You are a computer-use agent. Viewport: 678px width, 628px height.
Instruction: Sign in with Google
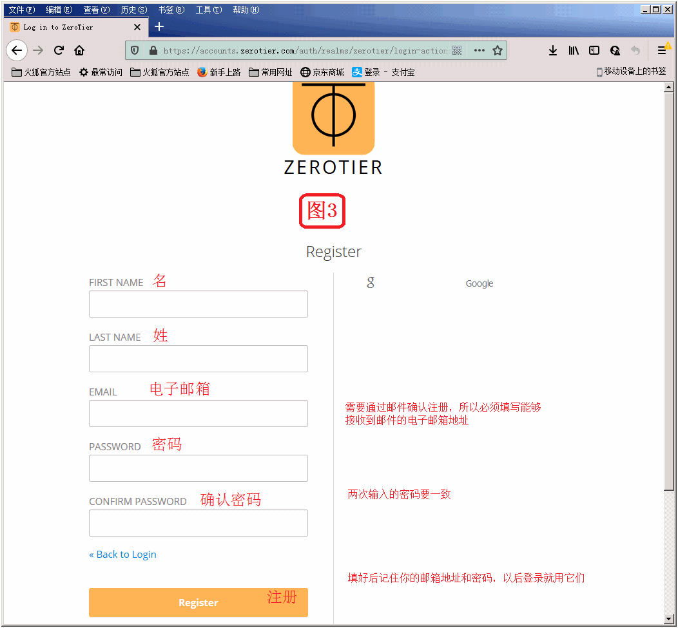click(479, 283)
